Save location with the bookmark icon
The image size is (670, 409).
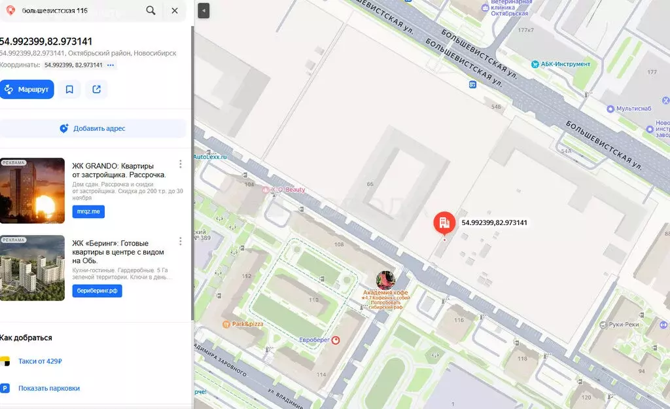(69, 89)
